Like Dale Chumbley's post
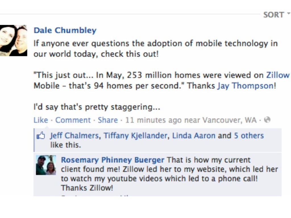The height and width of the screenshot is (218, 291). 41,120
